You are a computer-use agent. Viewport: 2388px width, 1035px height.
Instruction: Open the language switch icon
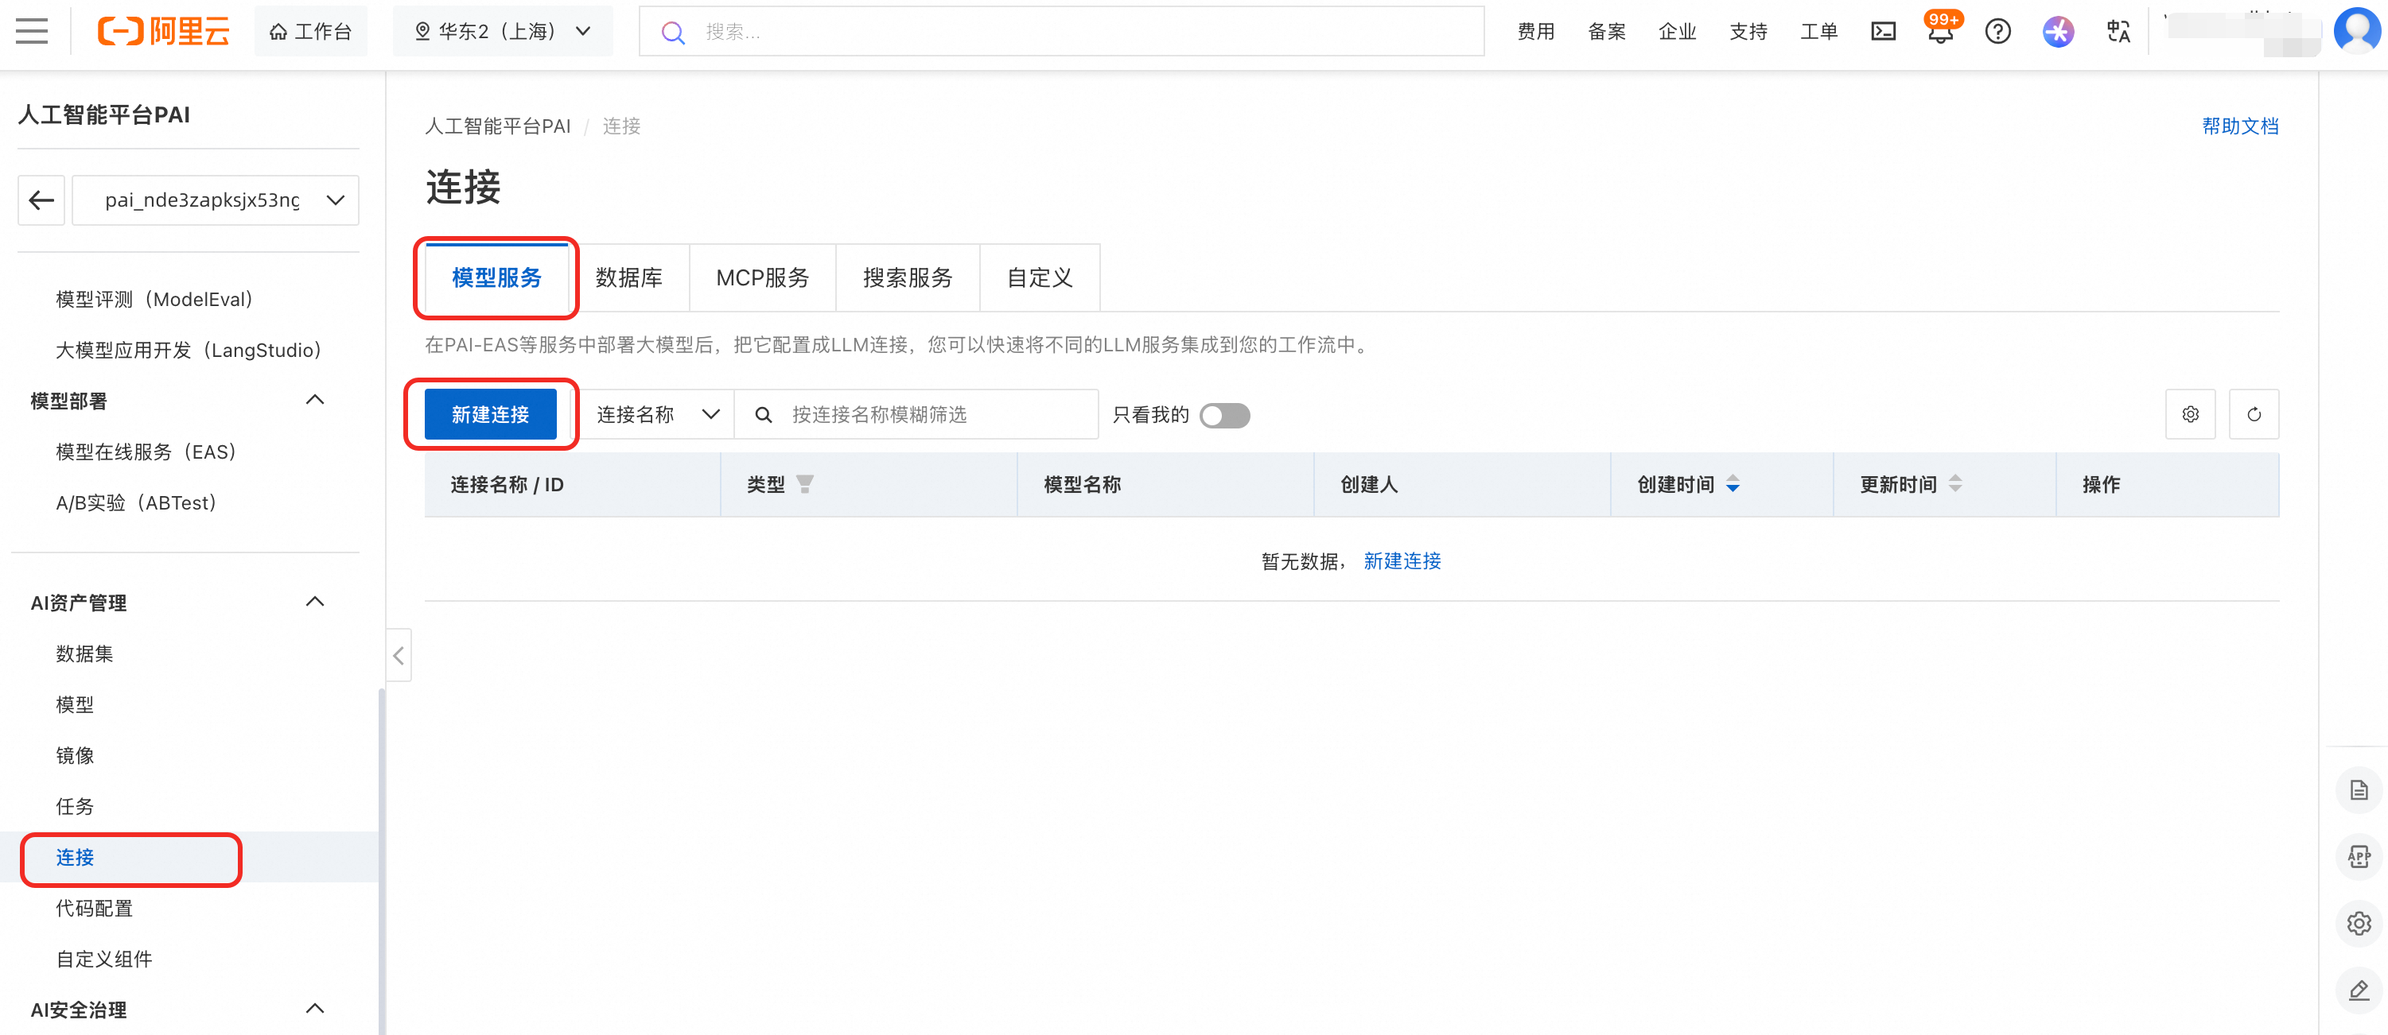[2118, 32]
